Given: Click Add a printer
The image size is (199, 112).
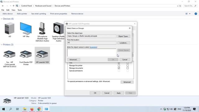Looking at the screenshot, I should coord(22,14).
